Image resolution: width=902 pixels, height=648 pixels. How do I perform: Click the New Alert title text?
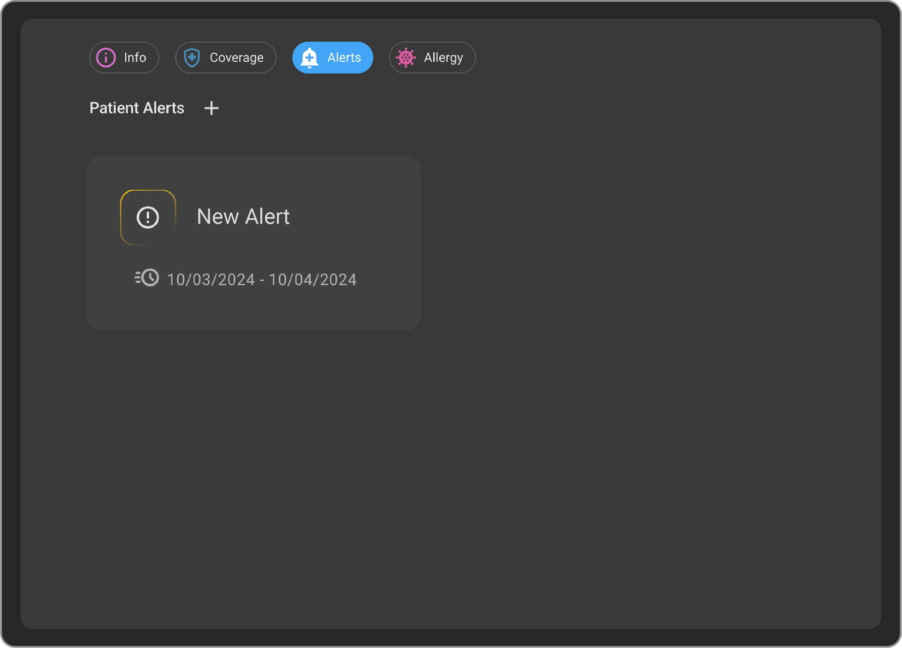243,217
